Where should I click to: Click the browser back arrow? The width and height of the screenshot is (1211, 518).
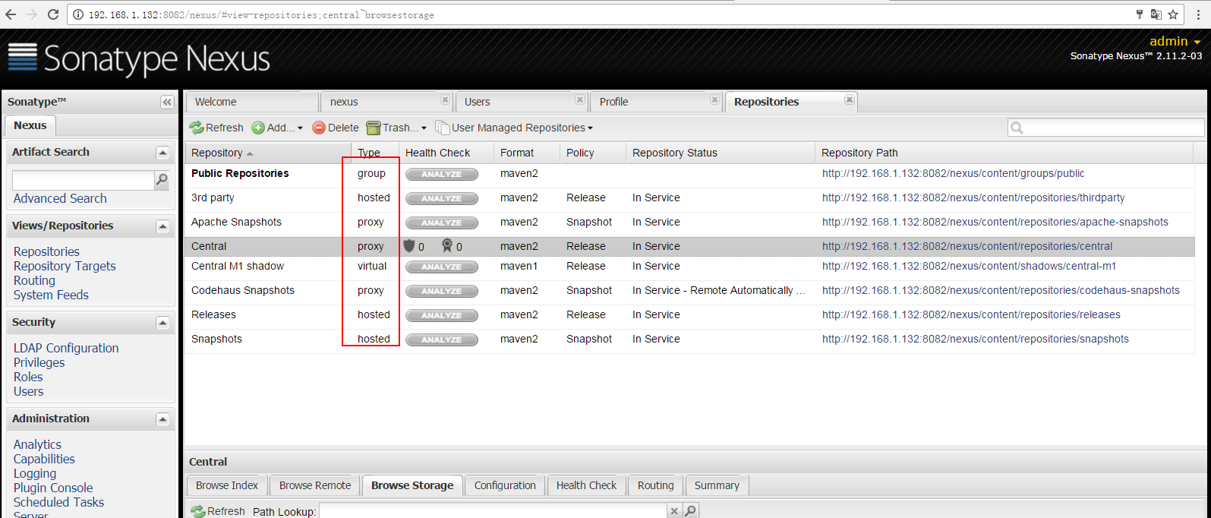click(x=11, y=14)
